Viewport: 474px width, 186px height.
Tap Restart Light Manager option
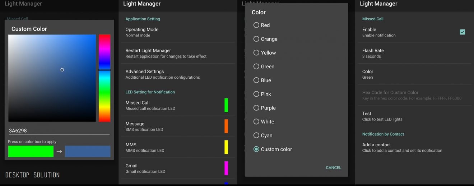tap(178, 53)
